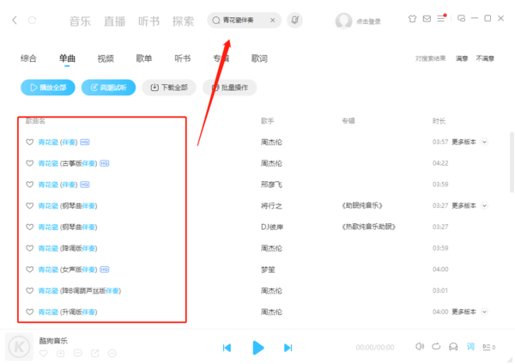Image resolution: width=515 pixels, height=364 pixels.
Task: Click the results list vertical scrollbar
Action: [x=512, y=162]
